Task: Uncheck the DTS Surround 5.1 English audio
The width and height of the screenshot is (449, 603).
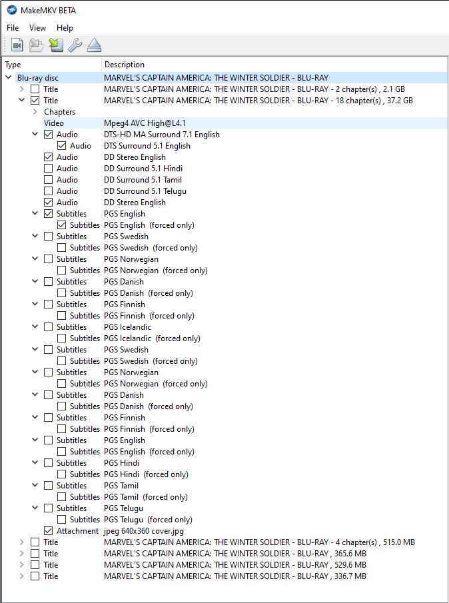Action: pos(61,146)
